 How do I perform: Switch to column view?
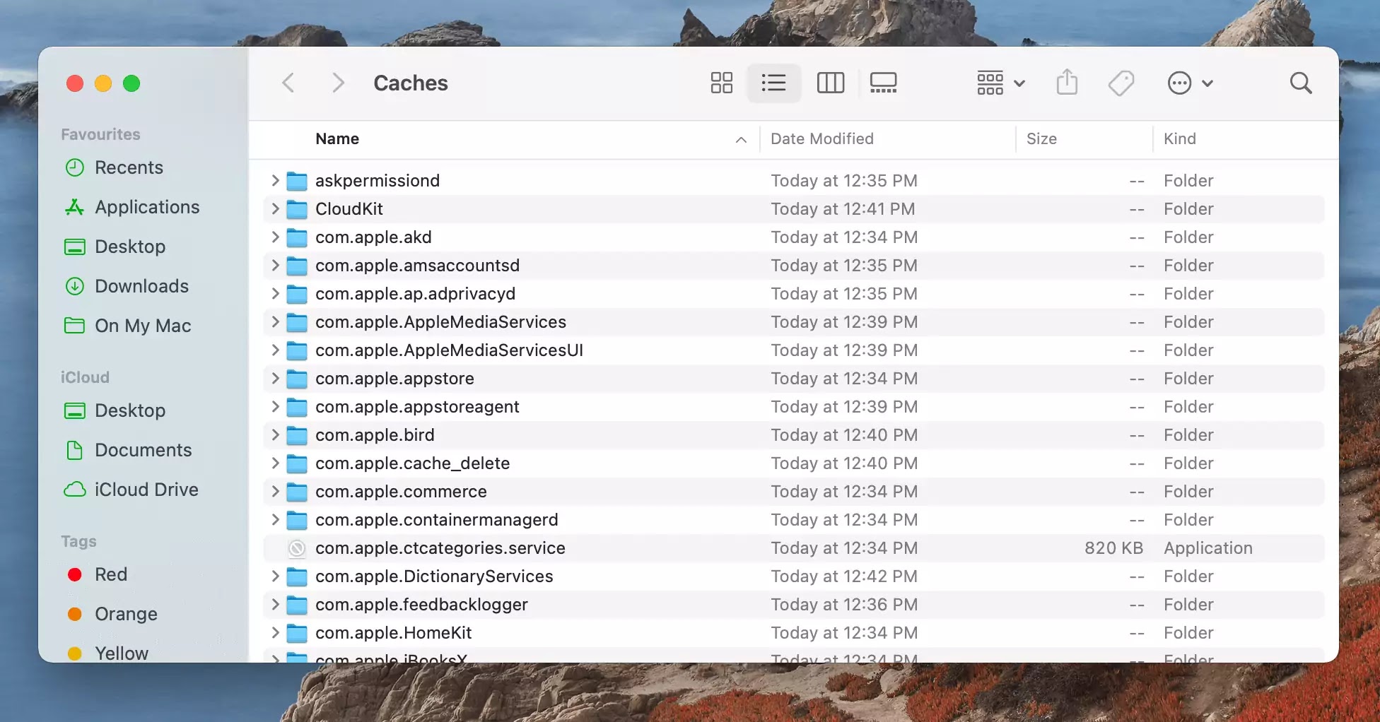click(x=830, y=83)
